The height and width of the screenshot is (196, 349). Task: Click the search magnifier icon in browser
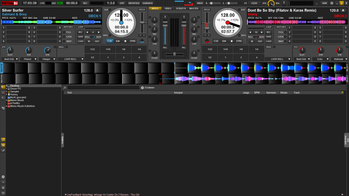click(x=65, y=88)
